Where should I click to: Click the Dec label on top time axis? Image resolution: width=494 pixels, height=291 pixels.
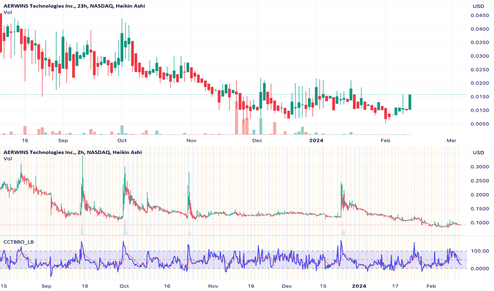[x=257, y=140]
